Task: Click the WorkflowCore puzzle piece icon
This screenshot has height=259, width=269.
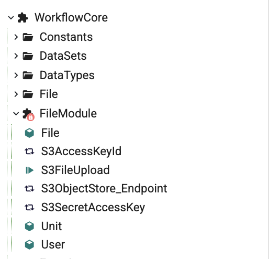Action: (23, 18)
